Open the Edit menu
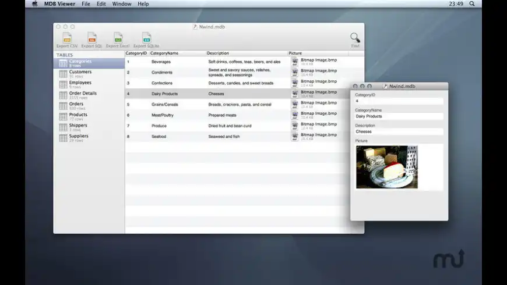The width and height of the screenshot is (507, 285). [101, 3]
